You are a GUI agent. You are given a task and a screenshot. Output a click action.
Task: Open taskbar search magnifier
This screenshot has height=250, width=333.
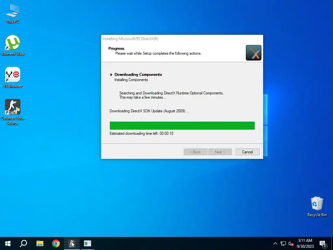23,243
